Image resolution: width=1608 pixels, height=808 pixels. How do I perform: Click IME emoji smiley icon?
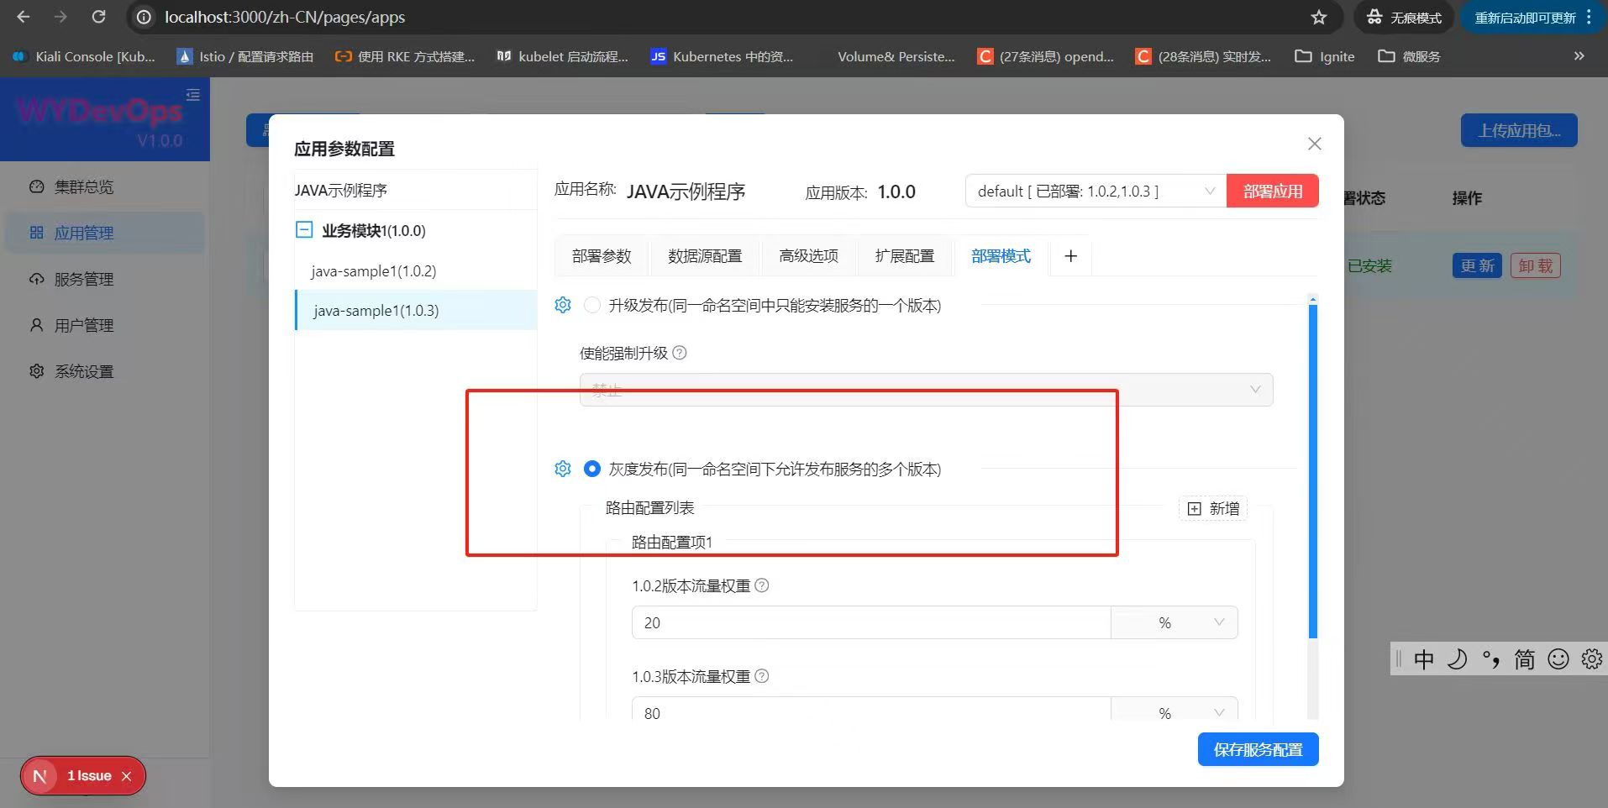[1558, 659]
